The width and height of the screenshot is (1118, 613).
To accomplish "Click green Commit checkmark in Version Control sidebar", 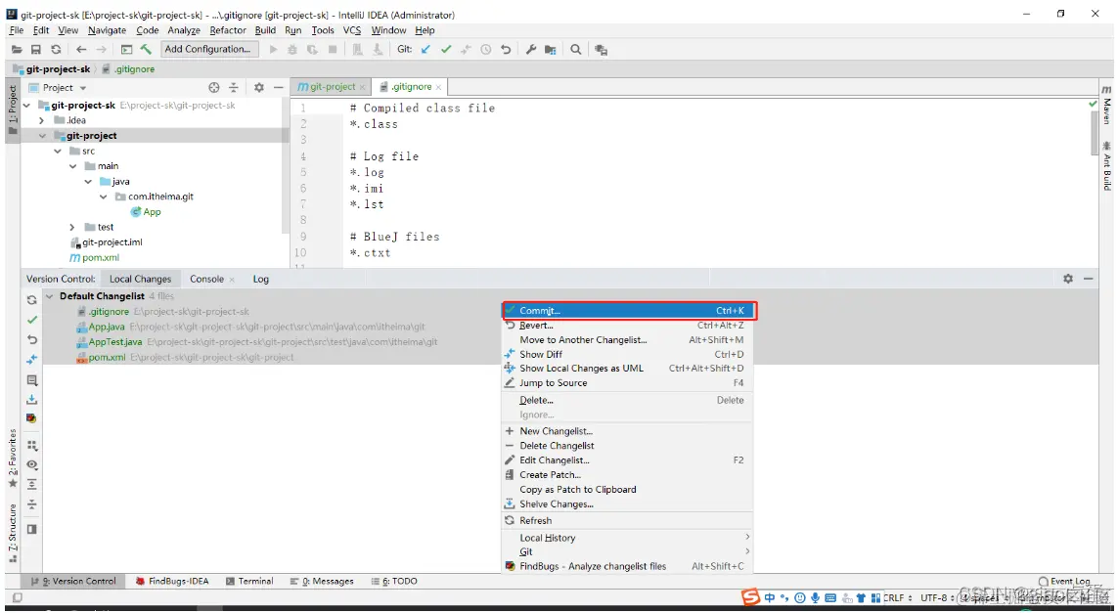I will click(x=32, y=320).
